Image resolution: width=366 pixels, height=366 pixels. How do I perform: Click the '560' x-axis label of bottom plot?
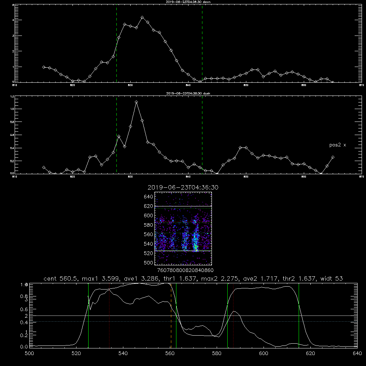[170, 354]
